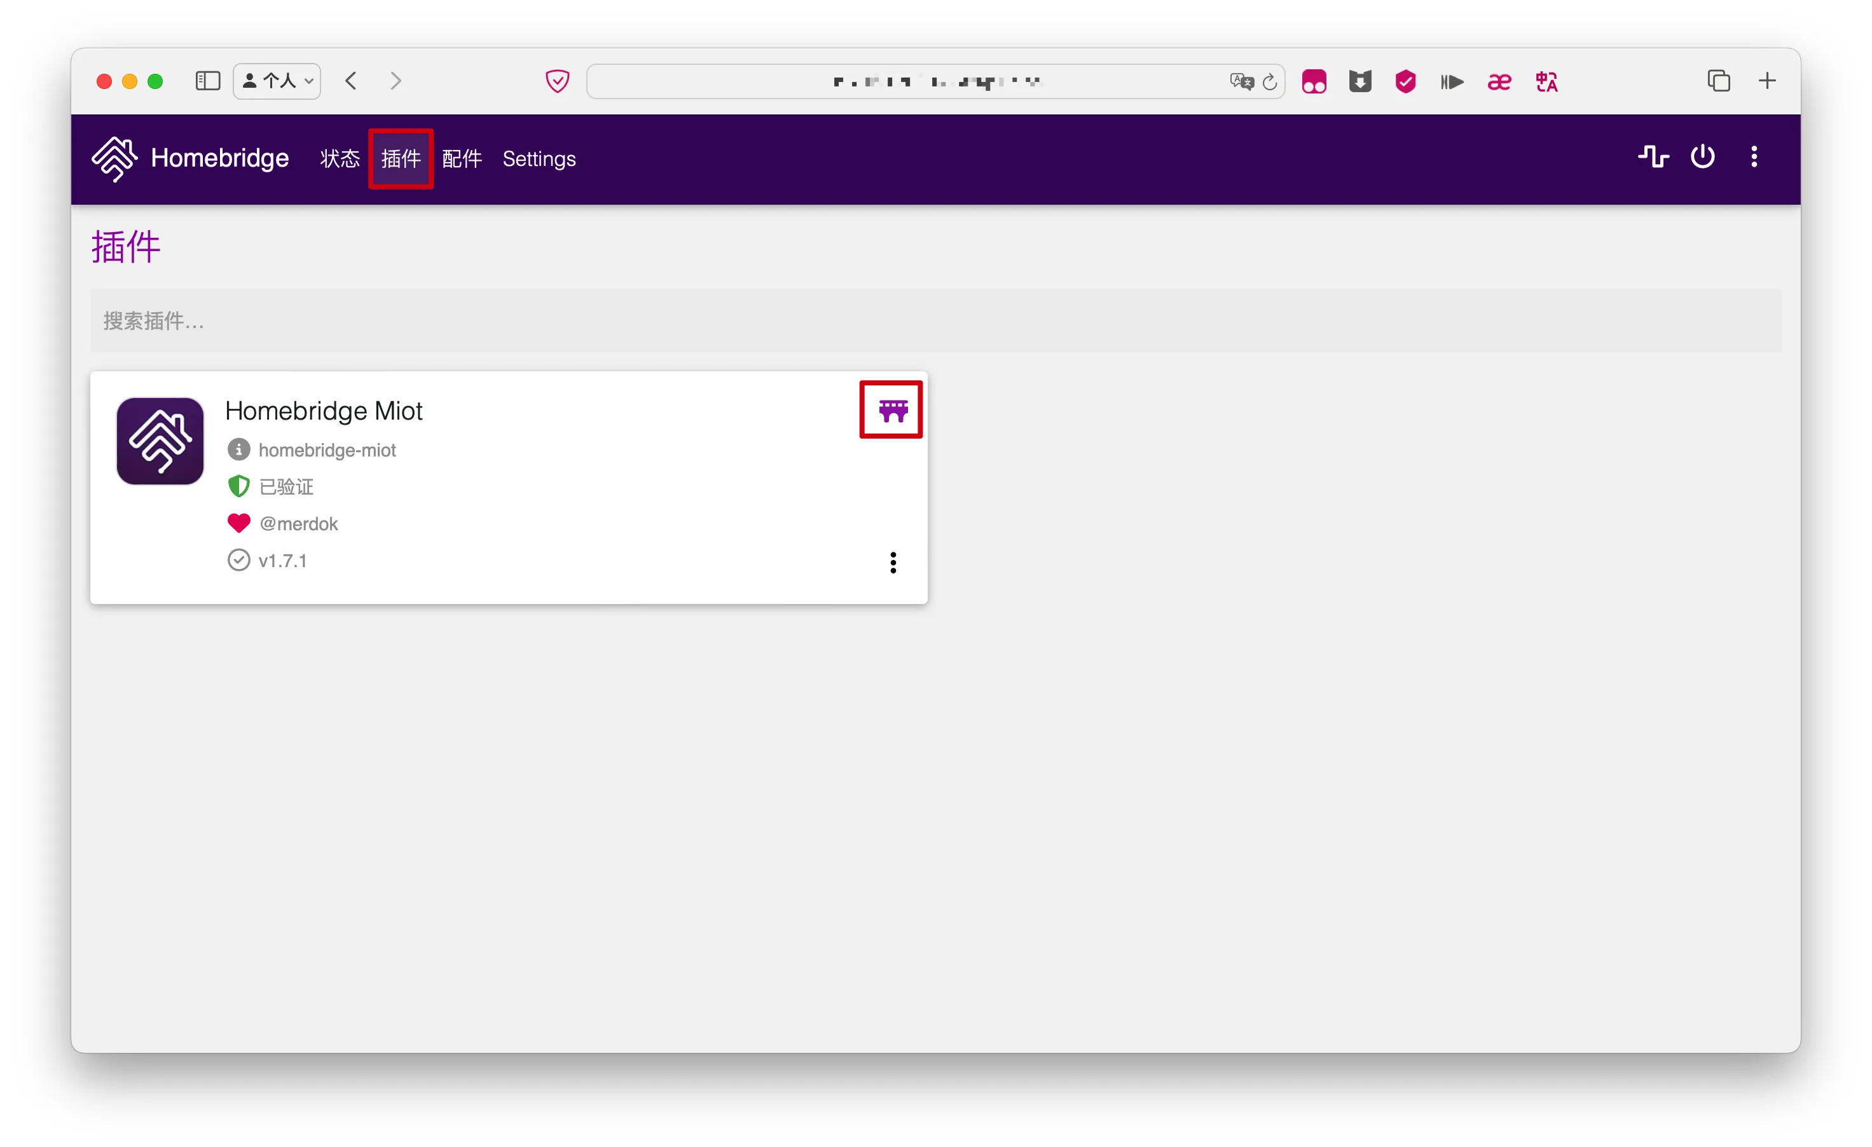Go to the 配件 page

coord(462,159)
